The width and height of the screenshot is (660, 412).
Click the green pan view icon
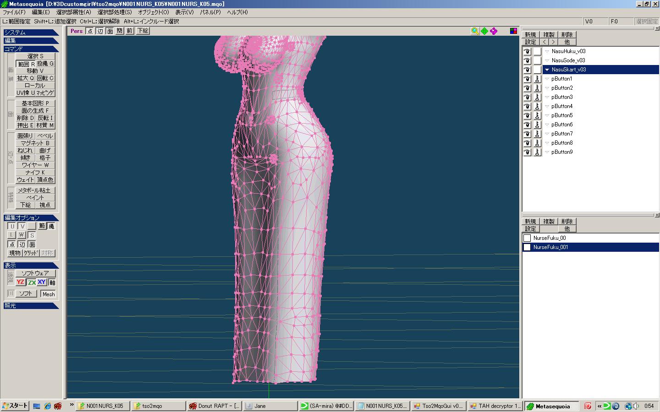[x=484, y=31]
